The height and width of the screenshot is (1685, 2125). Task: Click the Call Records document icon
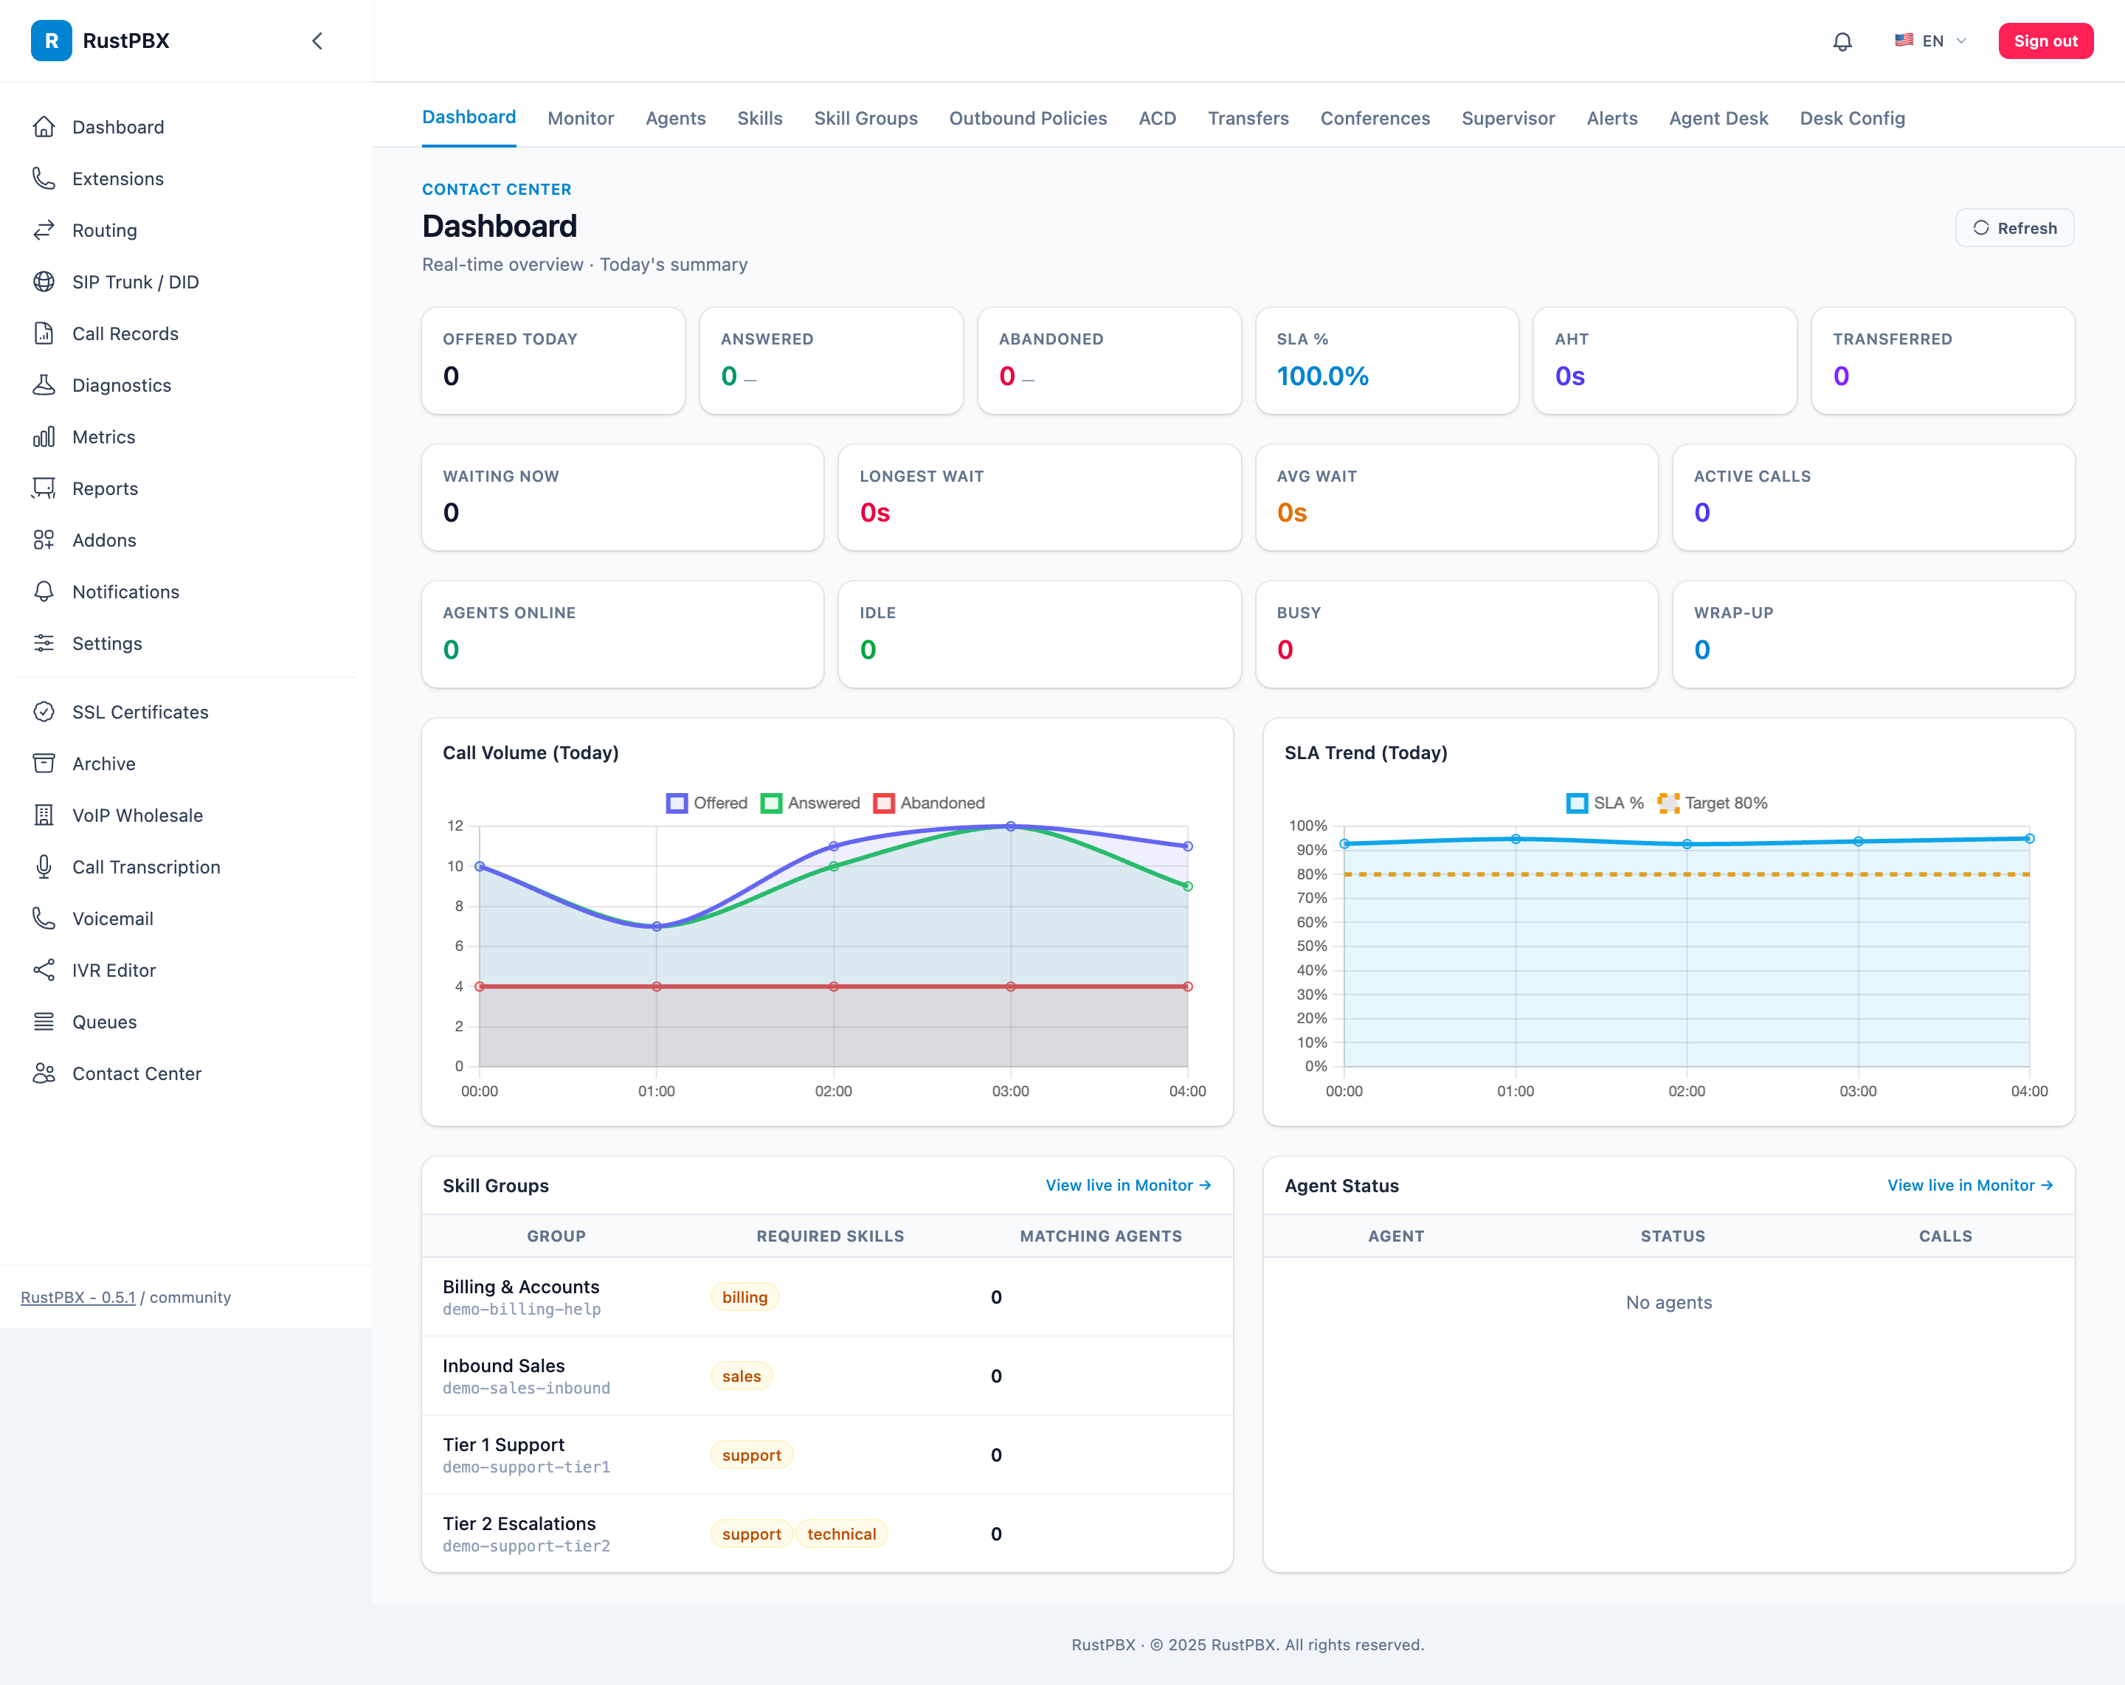[x=44, y=333]
